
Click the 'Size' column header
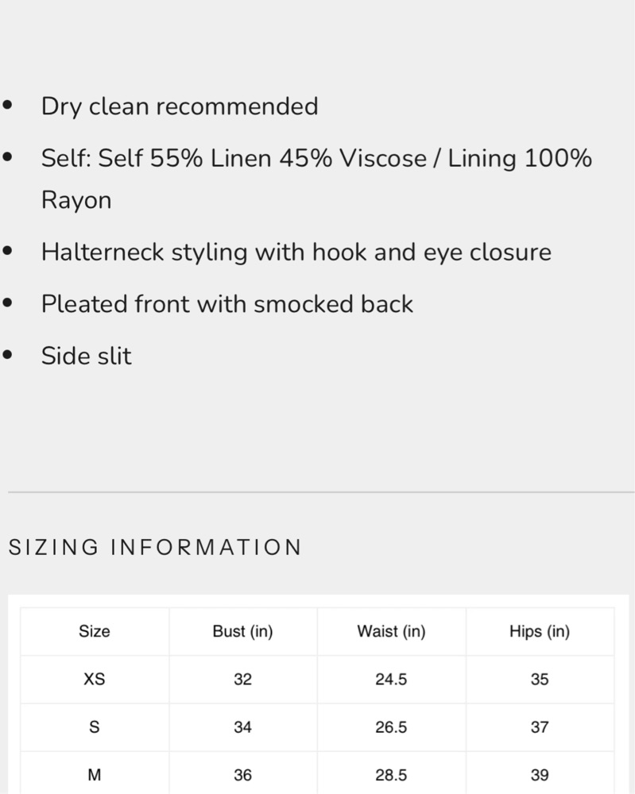tap(95, 632)
